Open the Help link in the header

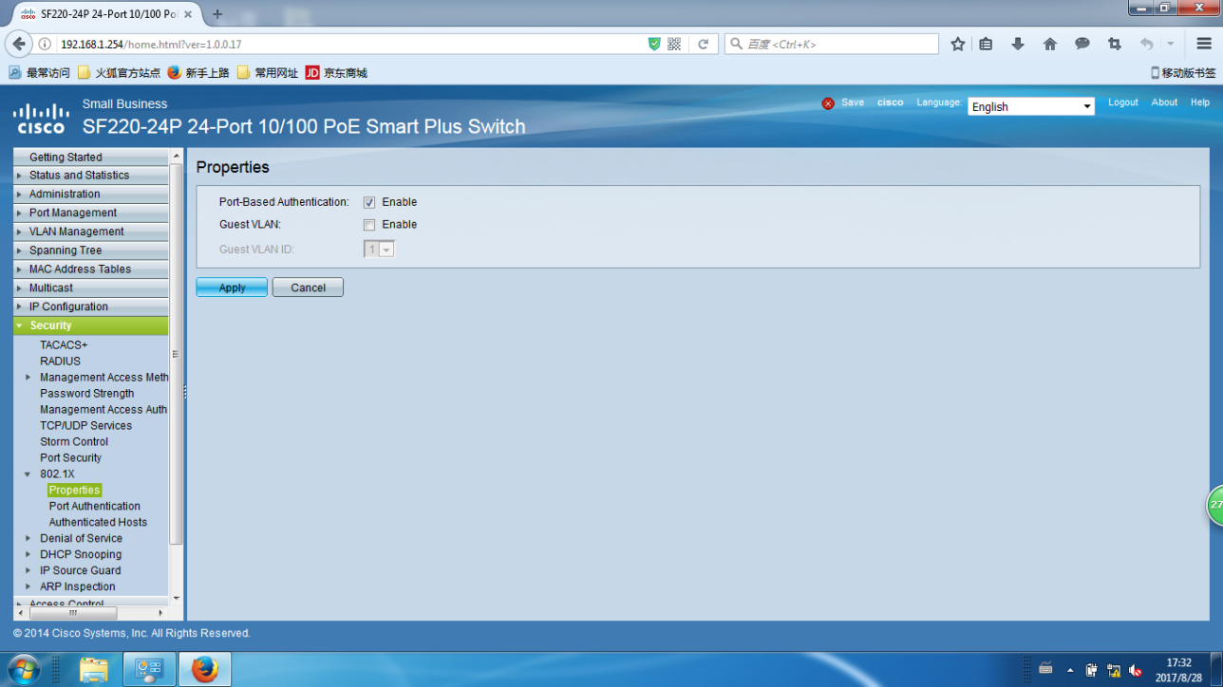pyautogui.click(x=1200, y=102)
